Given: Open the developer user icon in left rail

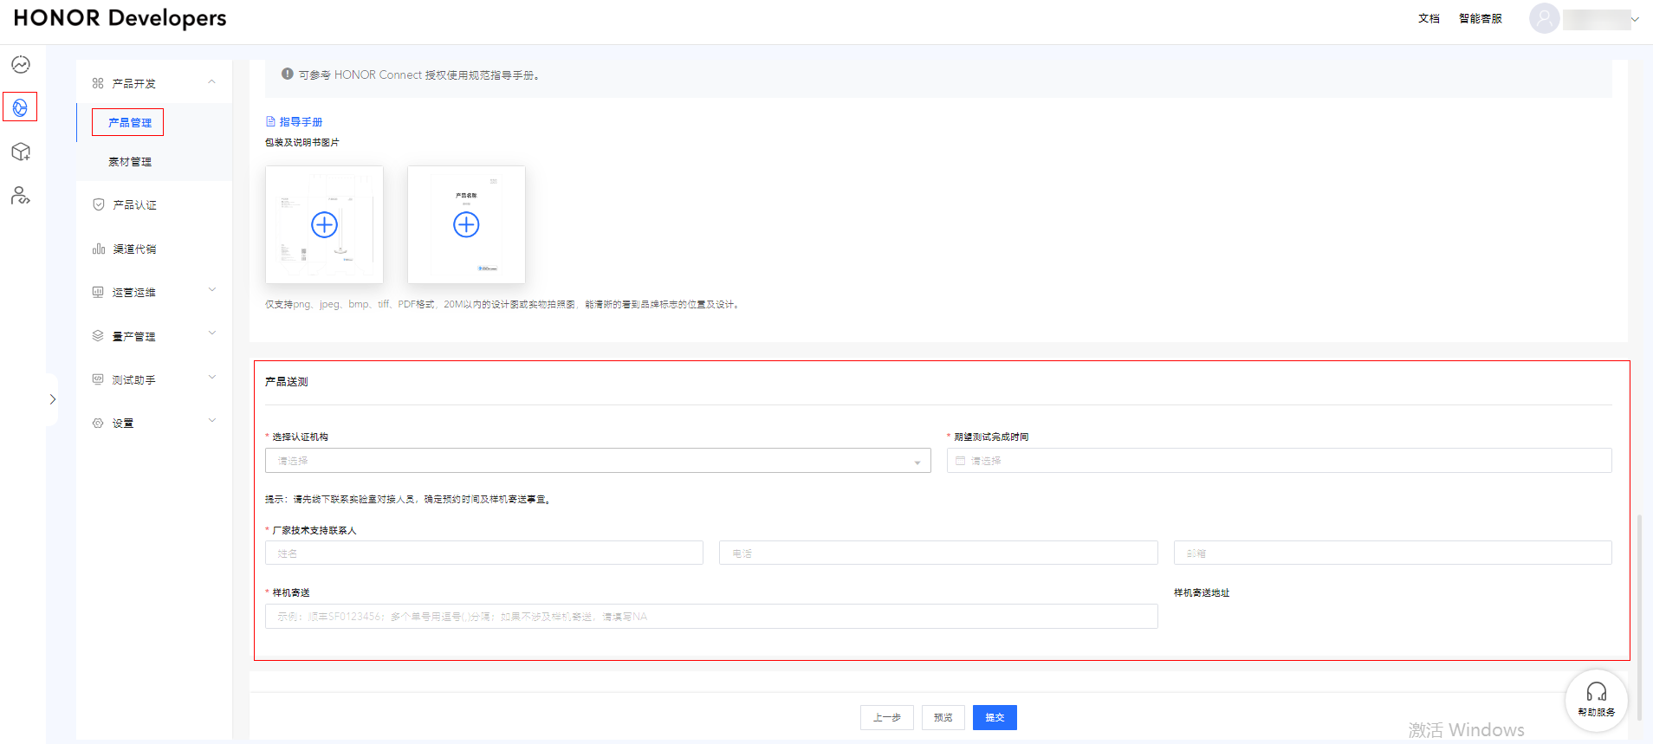Looking at the screenshot, I should pos(21,196).
